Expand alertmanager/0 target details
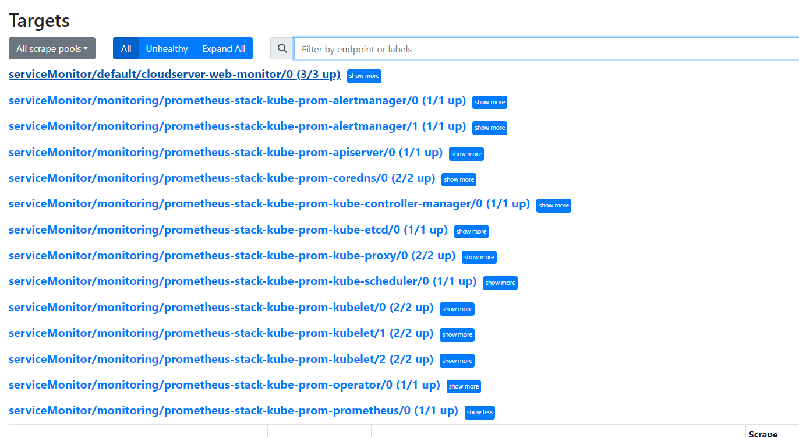The image size is (799, 437). coord(490,102)
